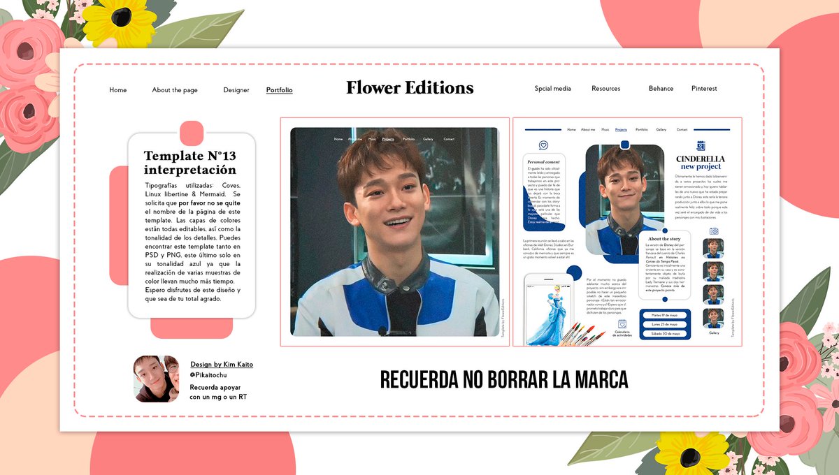Click Kim Kaito's profile picture
The height and width of the screenshot is (475, 839).
pyautogui.click(x=155, y=378)
